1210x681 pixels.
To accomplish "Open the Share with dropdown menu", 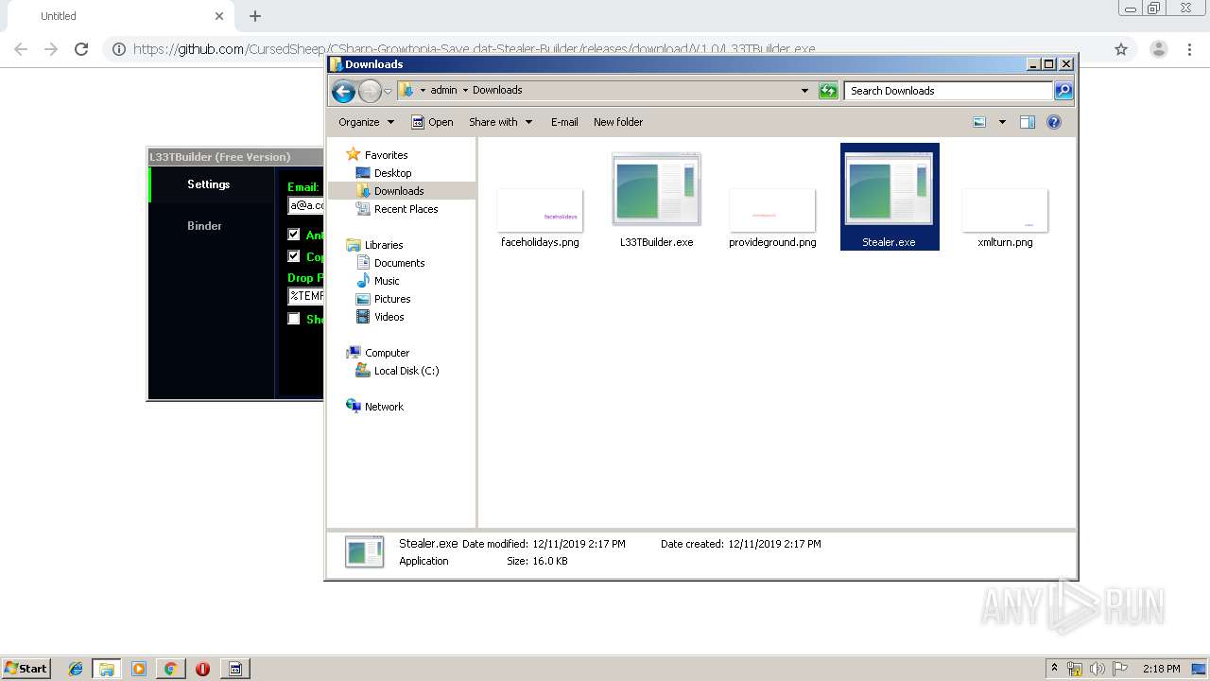I will click(x=500, y=122).
